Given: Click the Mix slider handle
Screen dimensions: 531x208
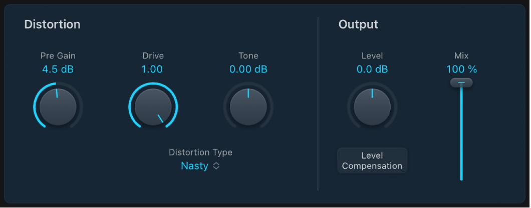Looking at the screenshot, I should 461,82.
